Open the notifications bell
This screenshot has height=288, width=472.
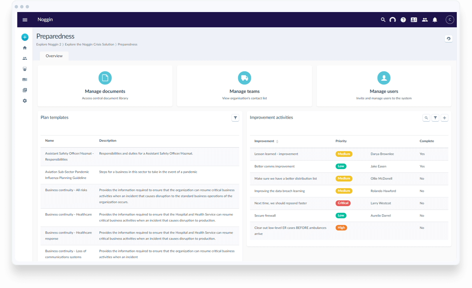click(435, 20)
